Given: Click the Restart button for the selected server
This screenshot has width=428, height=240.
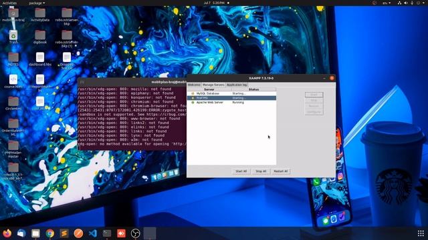Looking at the screenshot, I should click(314, 106).
